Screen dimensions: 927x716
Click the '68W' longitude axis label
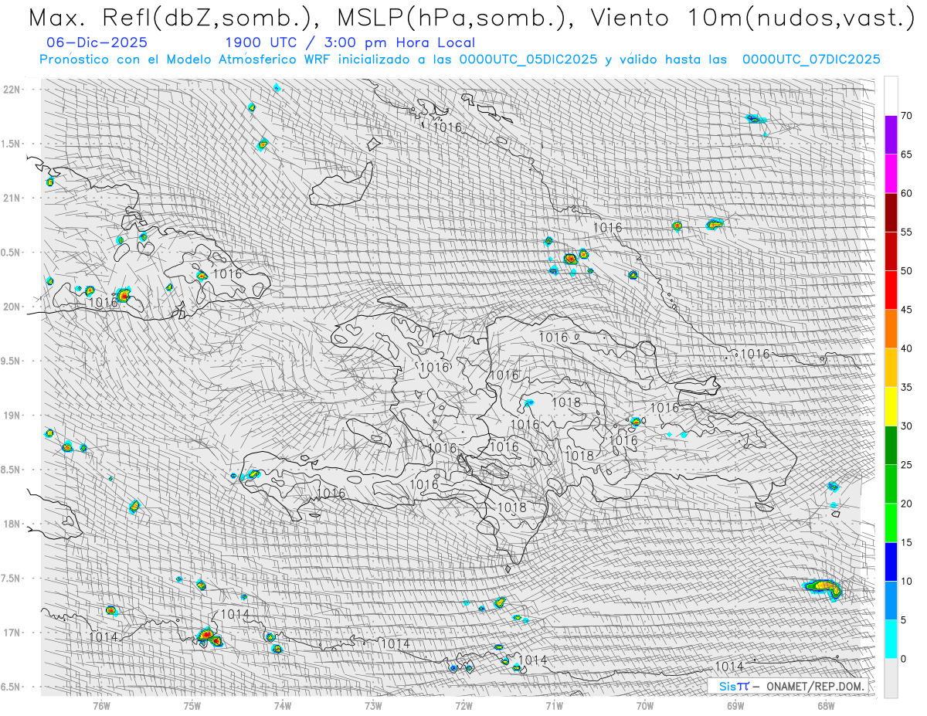pyautogui.click(x=826, y=704)
